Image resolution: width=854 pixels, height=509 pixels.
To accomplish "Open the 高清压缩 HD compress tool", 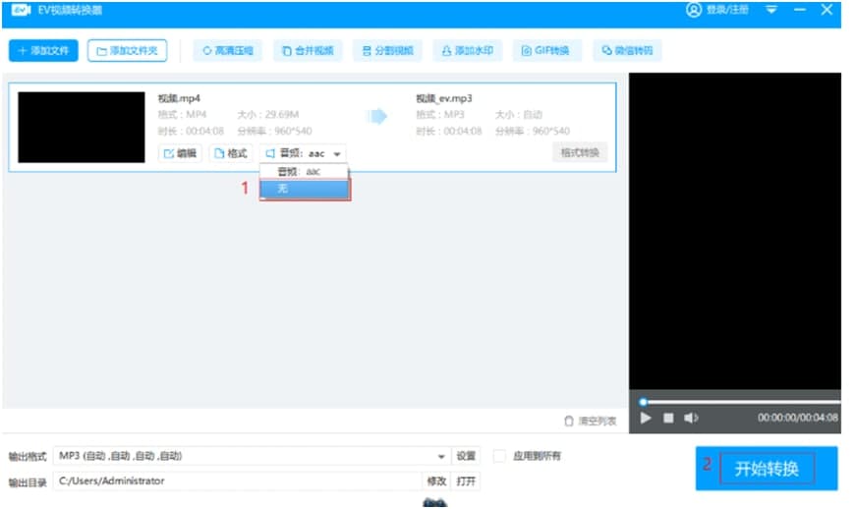I will point(228,51).
